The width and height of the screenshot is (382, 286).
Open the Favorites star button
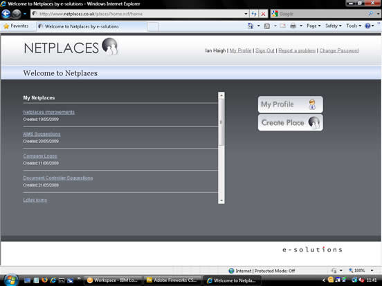click(16, 26)
